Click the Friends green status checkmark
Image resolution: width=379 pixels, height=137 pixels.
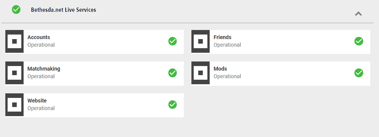[359, 41]
